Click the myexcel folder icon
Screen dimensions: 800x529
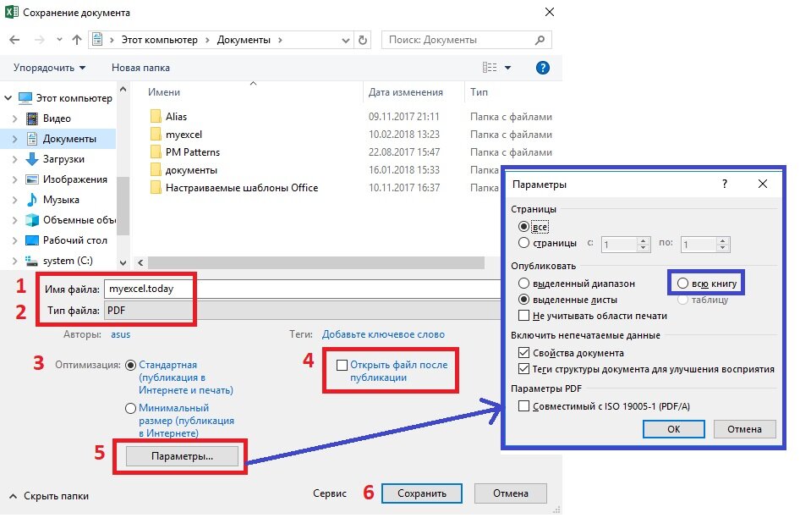pos(156,135)
